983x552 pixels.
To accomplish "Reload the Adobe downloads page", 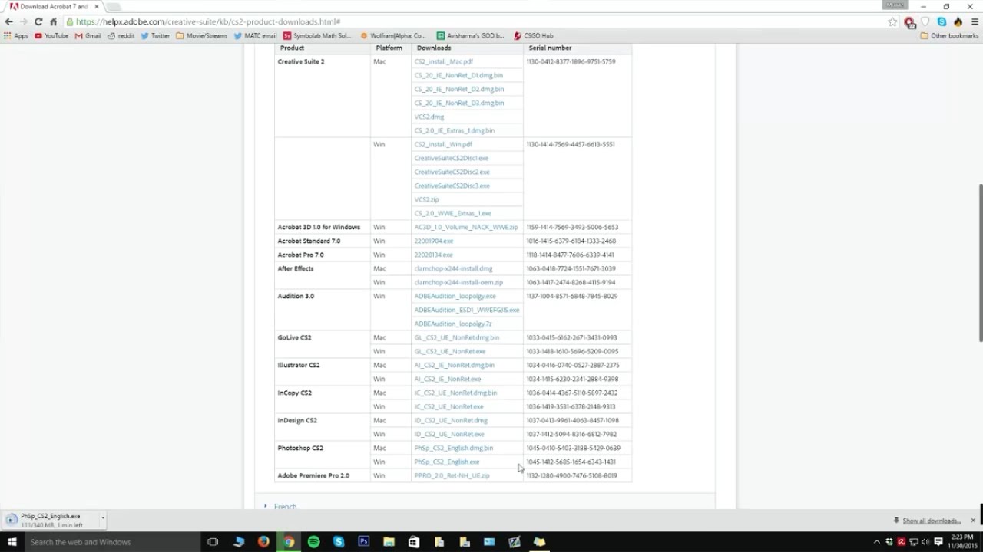I will pos(38,21).
